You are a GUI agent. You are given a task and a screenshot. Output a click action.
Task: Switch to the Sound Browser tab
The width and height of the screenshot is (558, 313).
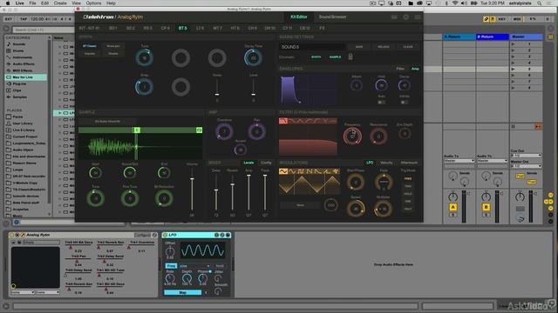tap(332, 17)
